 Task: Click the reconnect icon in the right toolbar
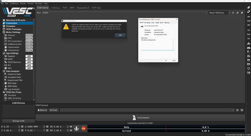tap(248, 8)
